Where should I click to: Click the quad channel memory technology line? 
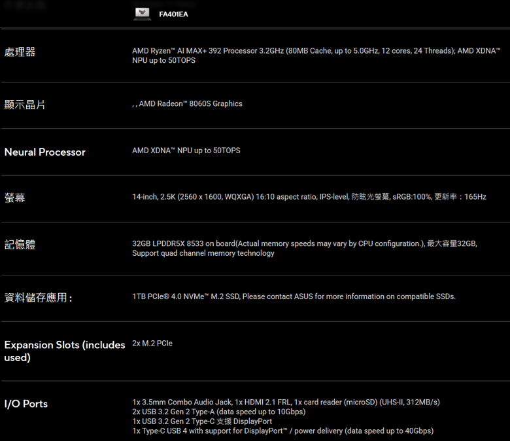point(203,253)
